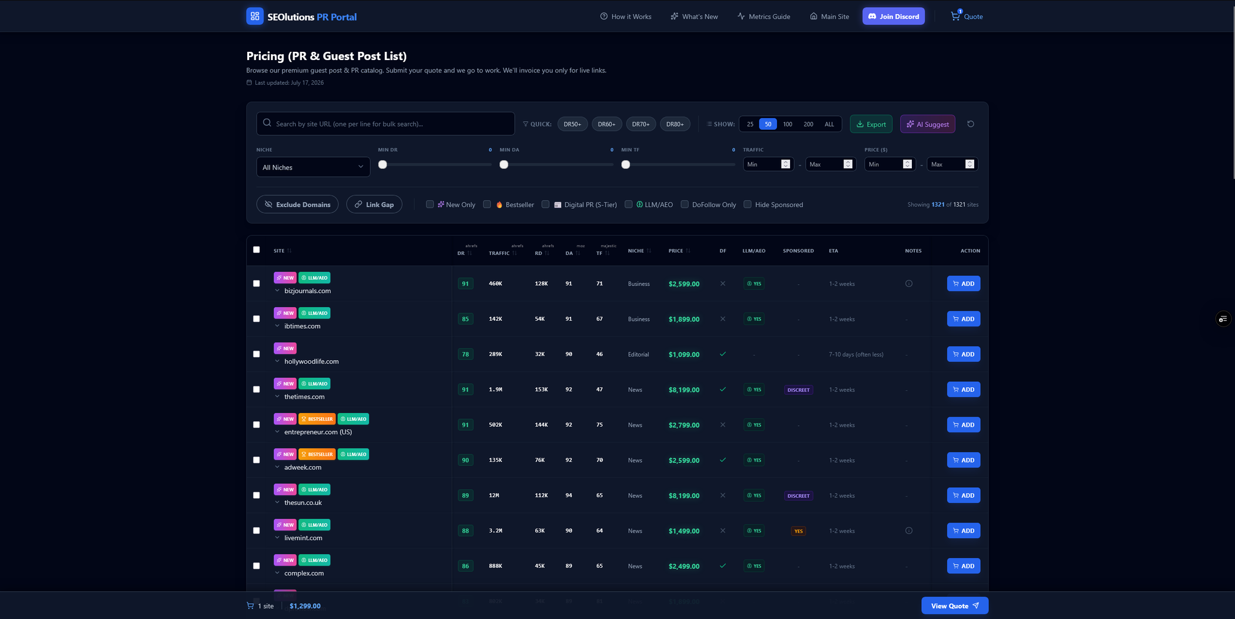Image resolution: width=1235 pixels, height=619 pixels.
Task: Toggle the LLM/AEO filter checkbox
Action: (629, 204)
